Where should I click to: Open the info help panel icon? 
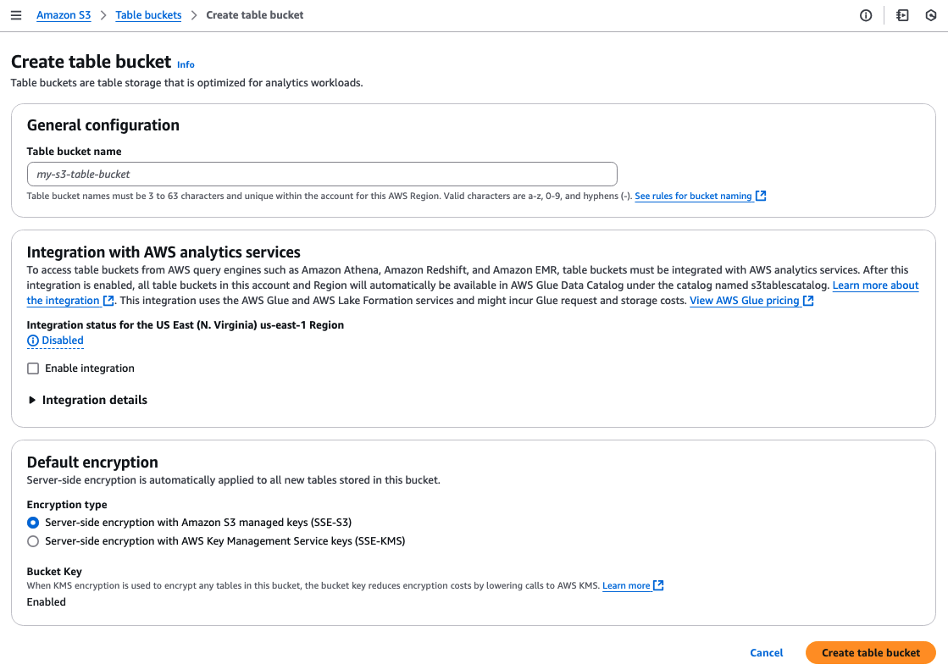[x=866, y=15]
